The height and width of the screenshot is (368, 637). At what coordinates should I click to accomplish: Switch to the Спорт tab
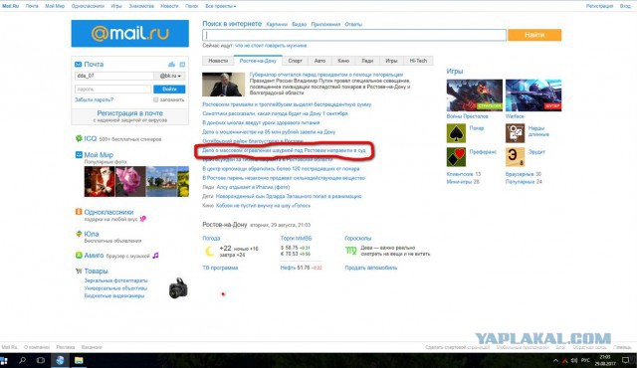296,61
